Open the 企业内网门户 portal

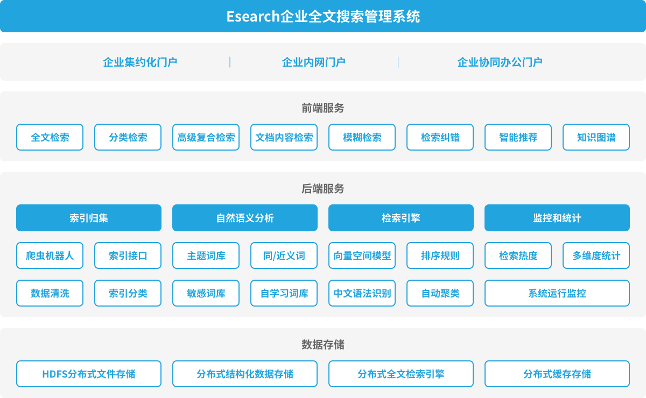pos(314,62)
